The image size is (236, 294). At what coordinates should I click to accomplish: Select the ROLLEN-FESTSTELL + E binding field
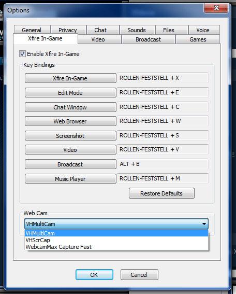163,92
